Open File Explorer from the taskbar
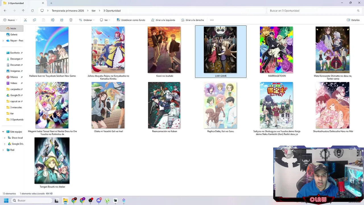This screenshot has width=364, height=205. [65, 200]
